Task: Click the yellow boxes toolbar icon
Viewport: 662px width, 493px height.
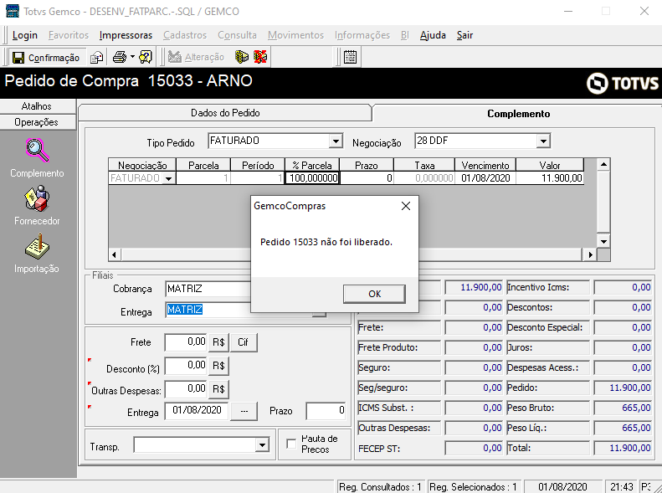Action: [x=242, y=57]
